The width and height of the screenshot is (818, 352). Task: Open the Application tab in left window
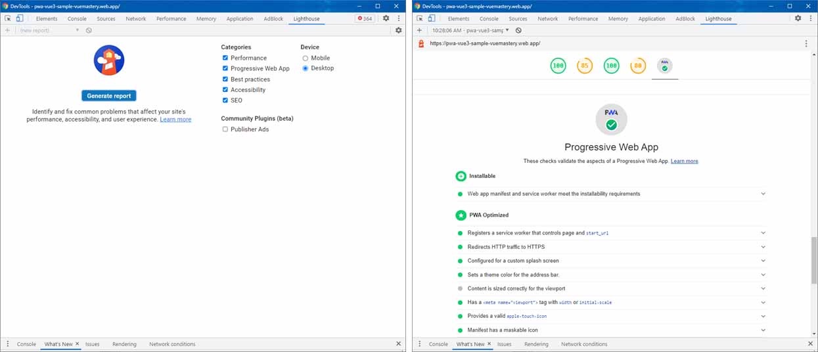click(x=240, y=18)
